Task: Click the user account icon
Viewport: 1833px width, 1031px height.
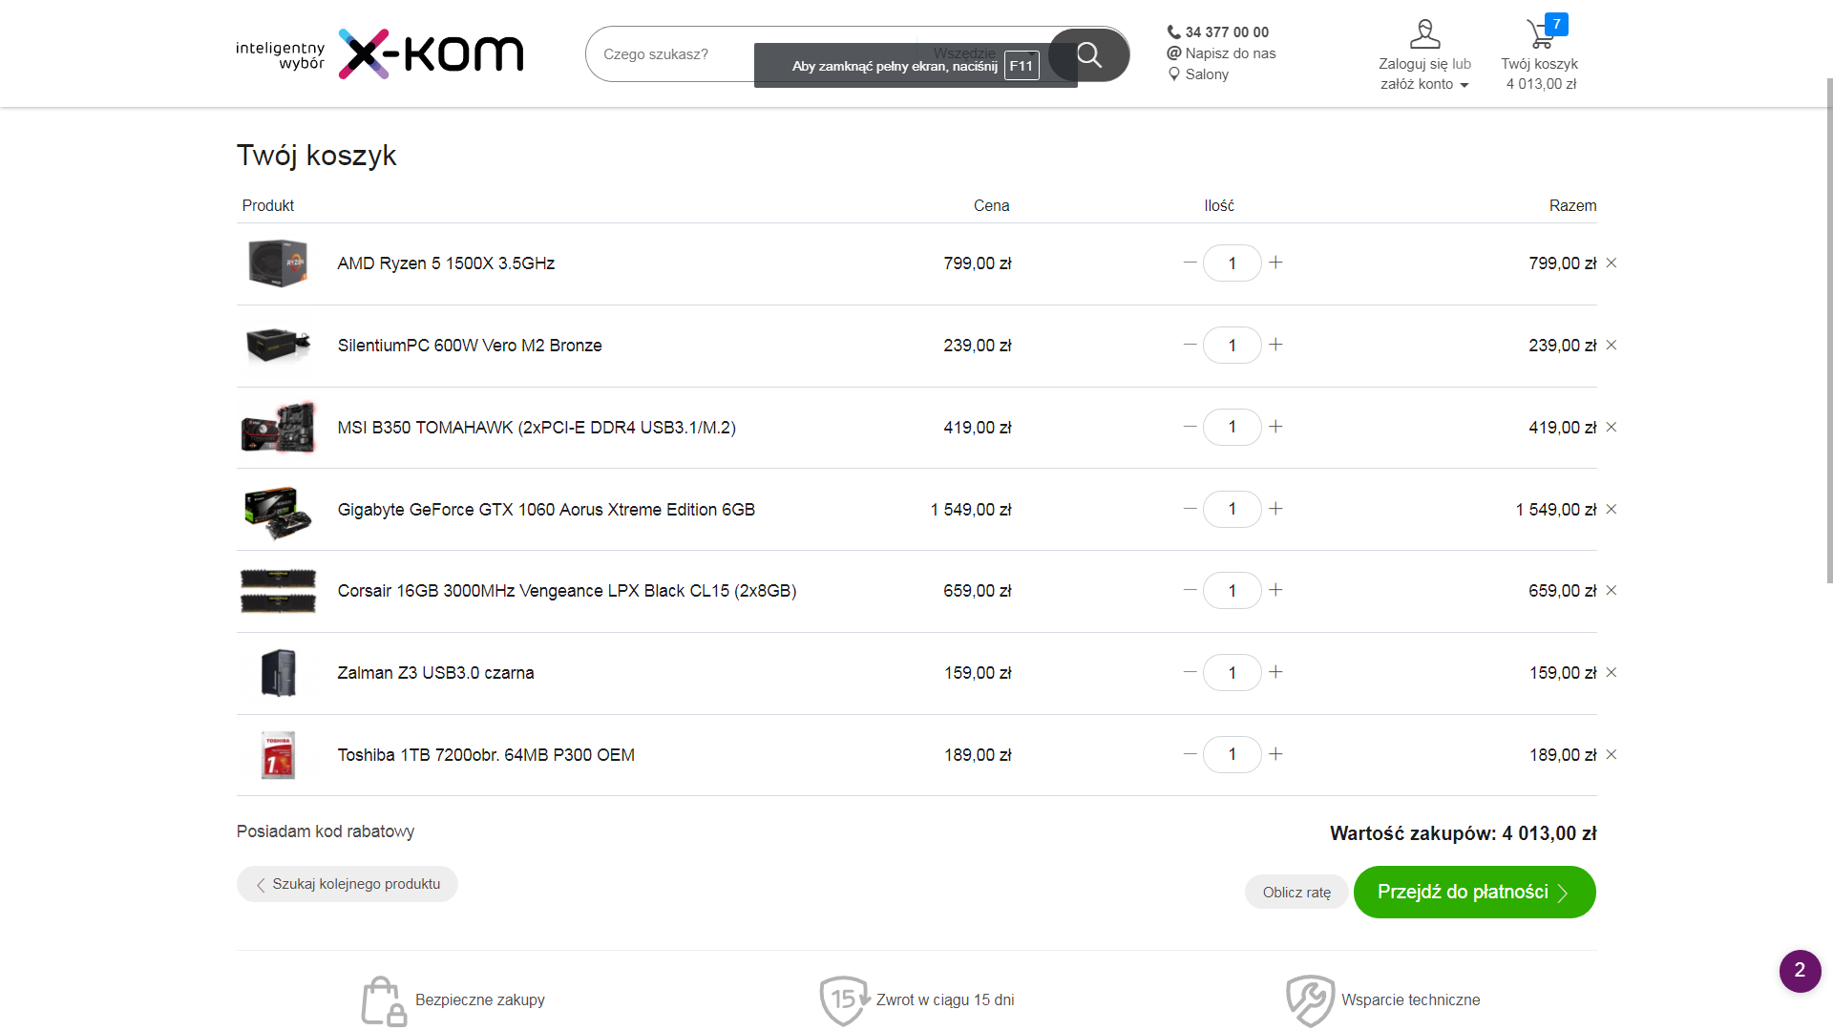Action: pos(1424,34)
